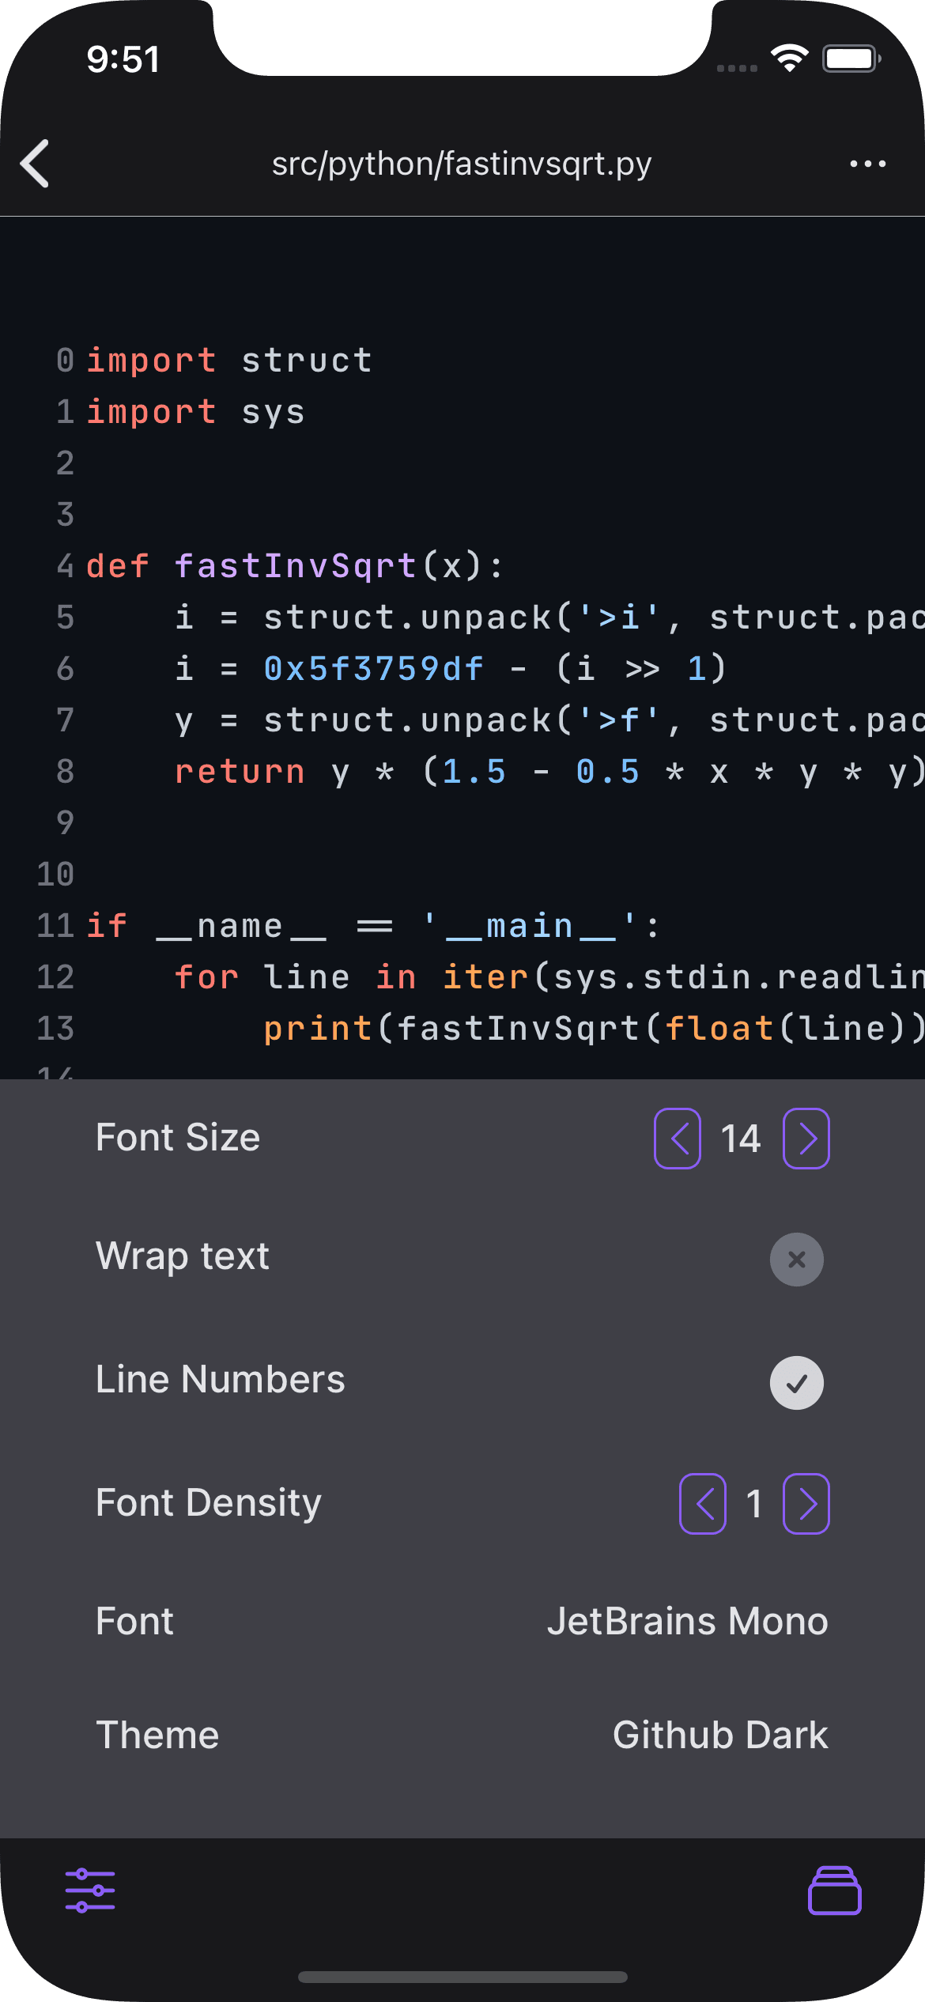The image size is (925, 2002).
Task: Increase font size with right arrow
Action: pos(806,1139)
